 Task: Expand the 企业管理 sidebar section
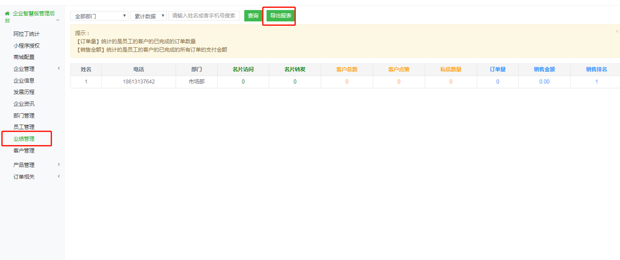pos(24,69)
